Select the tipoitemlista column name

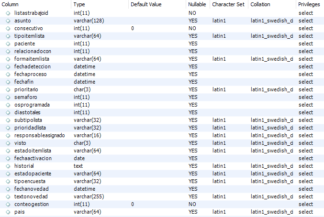[x=29, y=36]
